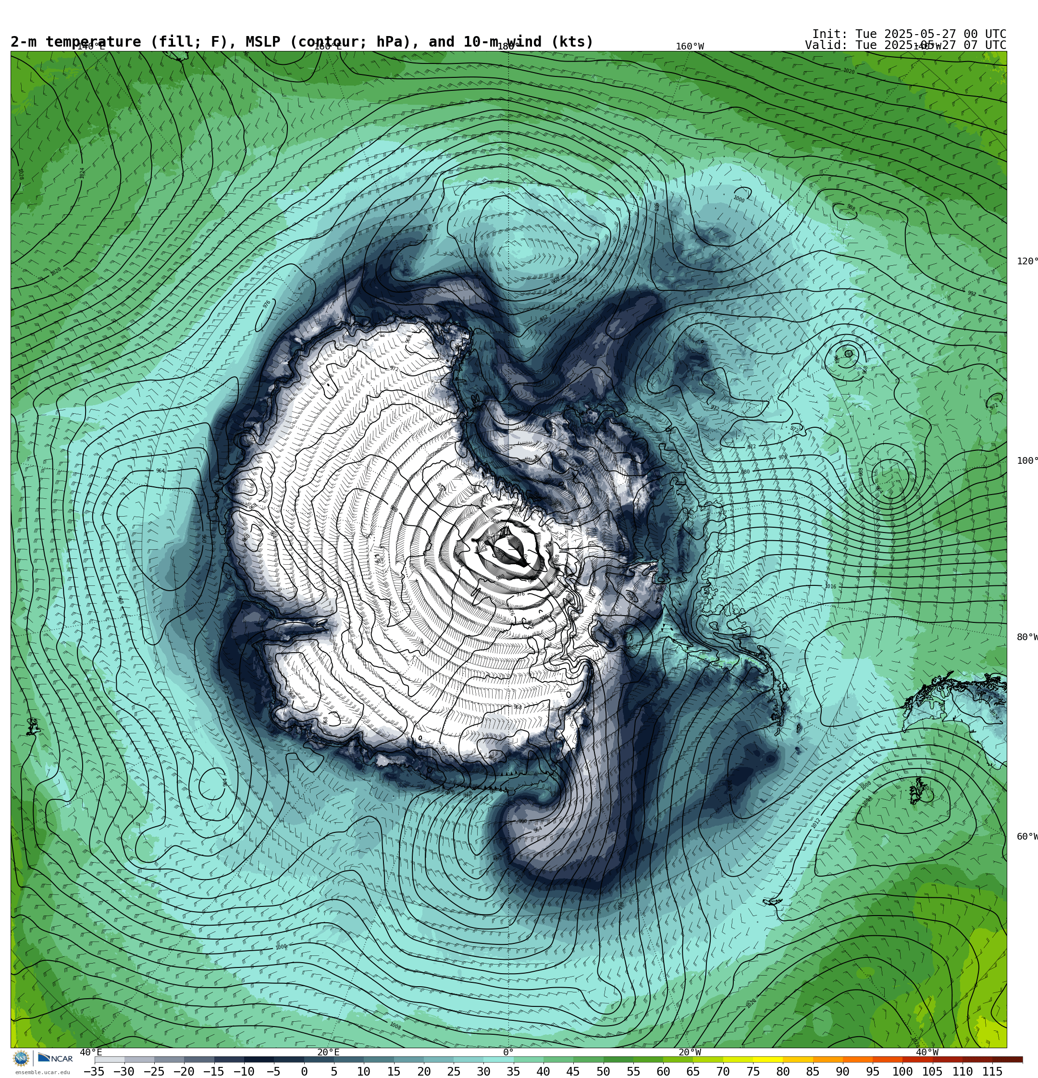Viewport: 1038px width, 1078px height.
Task: Click the NSF logo
Action: click(x=21, y=1058)
